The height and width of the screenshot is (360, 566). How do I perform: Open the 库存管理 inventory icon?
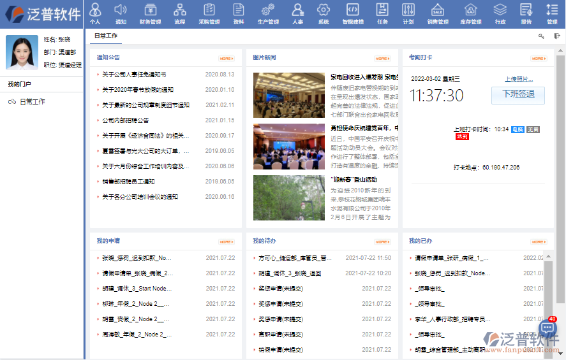471,13
